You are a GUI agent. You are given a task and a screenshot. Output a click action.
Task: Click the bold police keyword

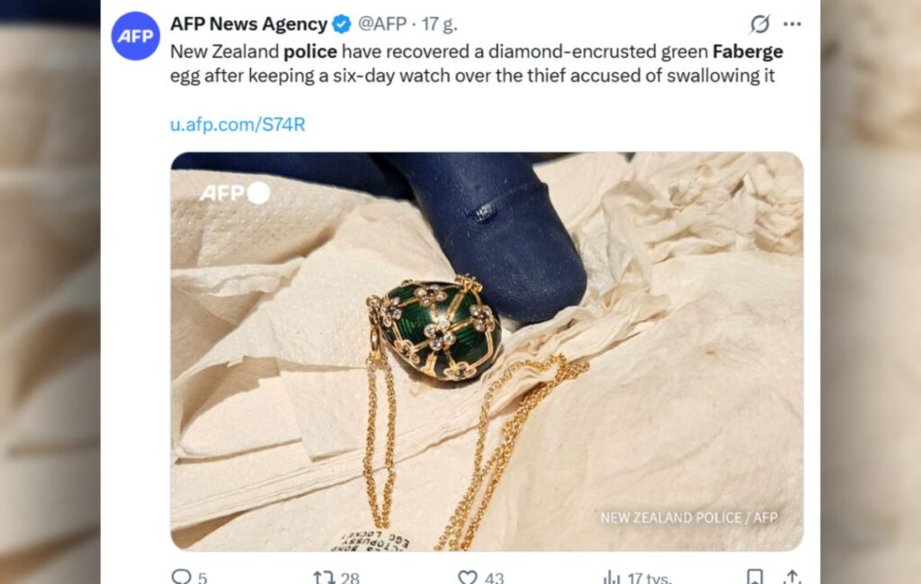point(310,51)
